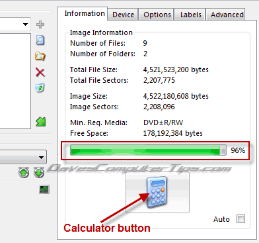
Task: Click the green diagonal arrow icon
Action: point(40,122)
